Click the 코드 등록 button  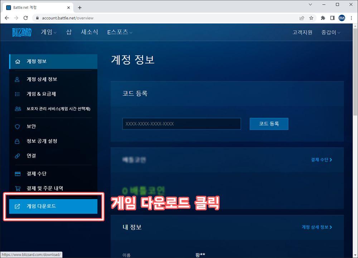click(269, 124)
